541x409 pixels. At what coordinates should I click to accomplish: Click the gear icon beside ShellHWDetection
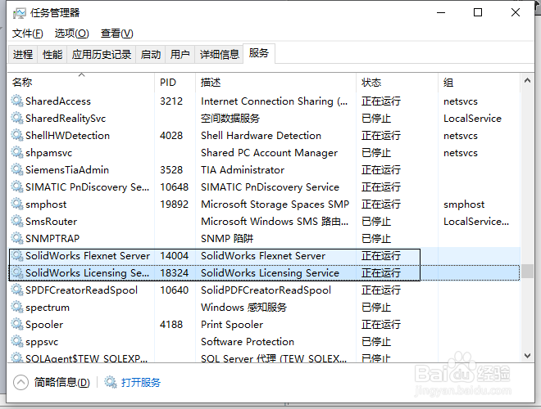pos(17,135)
